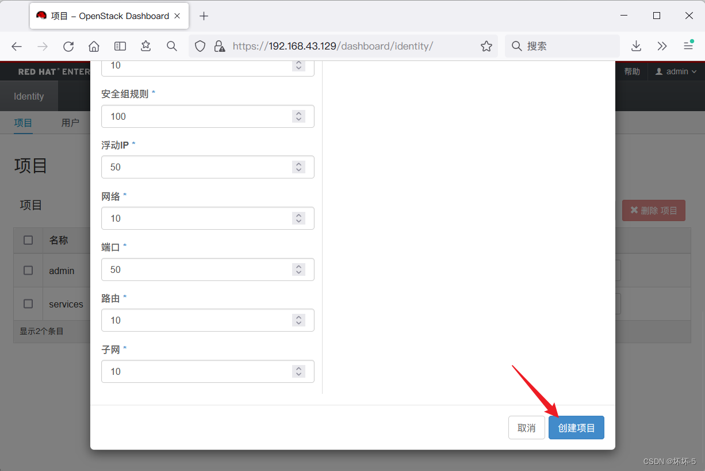Click the 取消 button
The image size is (705, 471).
click(x=526, y=428)
